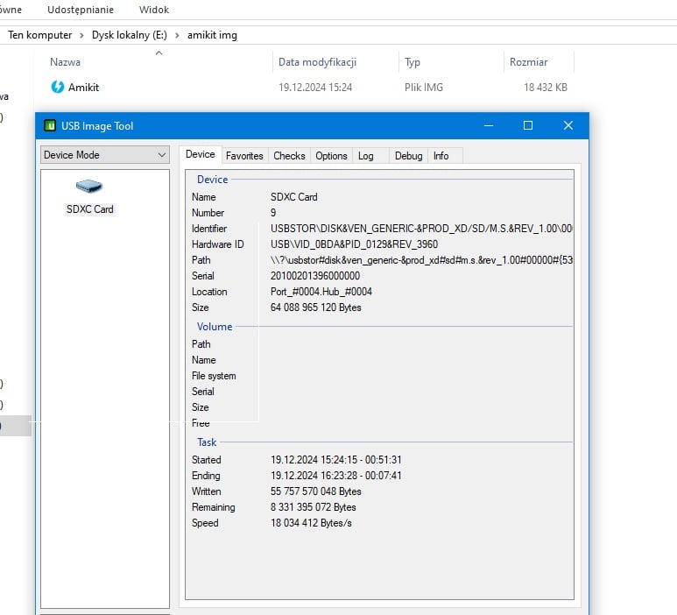Sort files by Nazwa column
Image resolution: width=677 pixels, height=615 pixels.
pyautogui.click(x=65, y=62)
